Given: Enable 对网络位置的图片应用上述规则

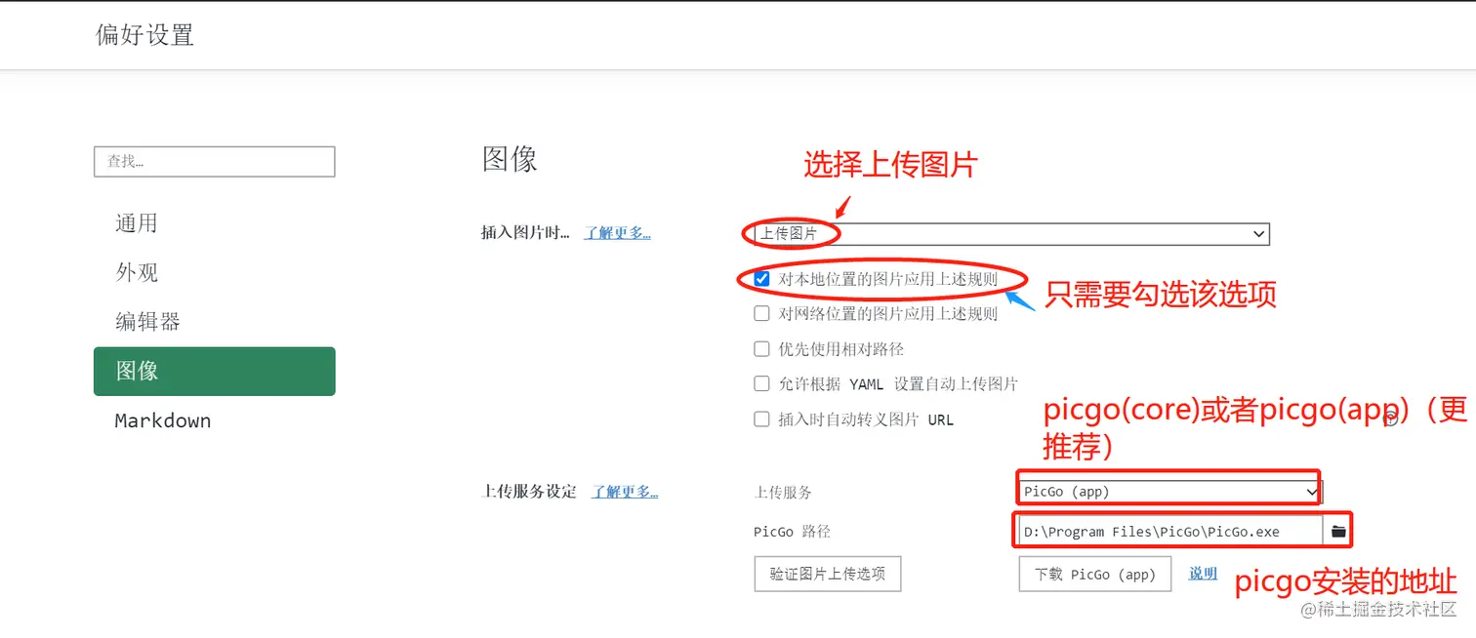Looking at the screenshot, I should [x=760, y=313].
